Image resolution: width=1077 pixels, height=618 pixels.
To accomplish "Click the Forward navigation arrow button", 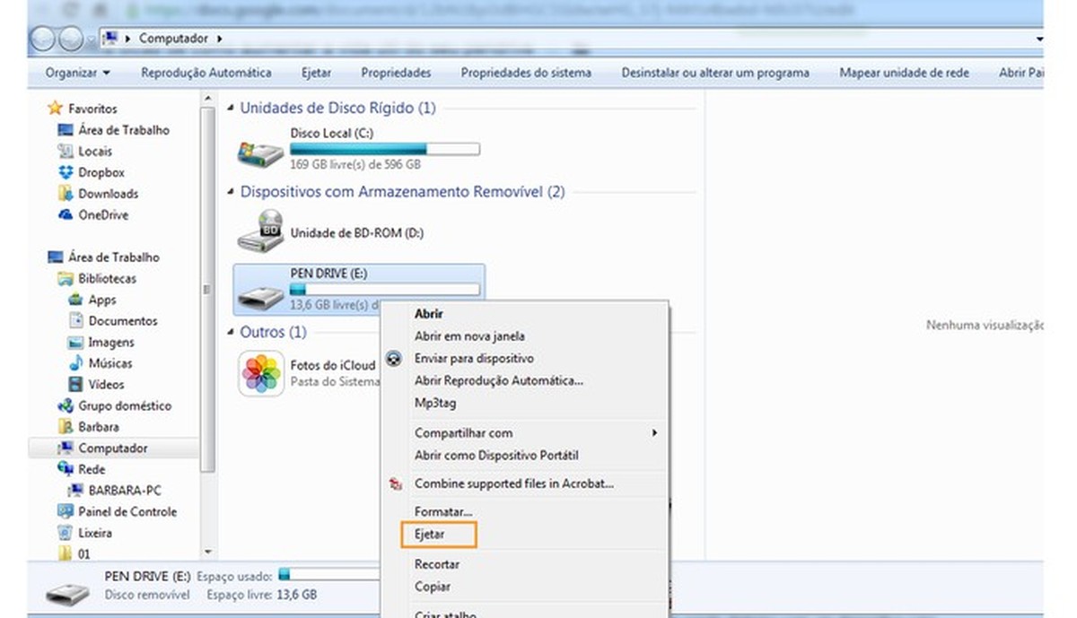I will 71,39.
